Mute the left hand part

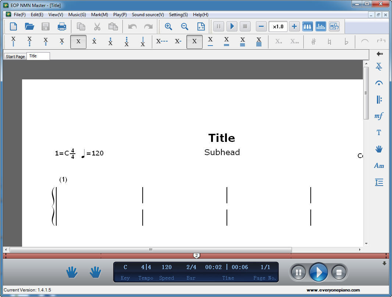point(72,272)
